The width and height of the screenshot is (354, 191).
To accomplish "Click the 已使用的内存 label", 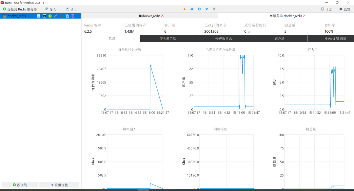I will 135,25.
